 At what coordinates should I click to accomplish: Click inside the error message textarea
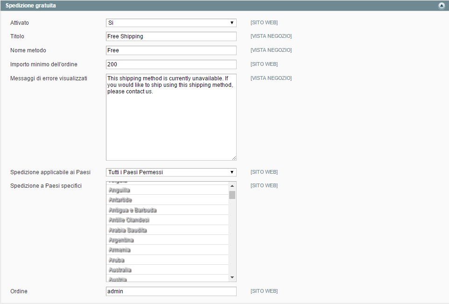coord(171,117)
